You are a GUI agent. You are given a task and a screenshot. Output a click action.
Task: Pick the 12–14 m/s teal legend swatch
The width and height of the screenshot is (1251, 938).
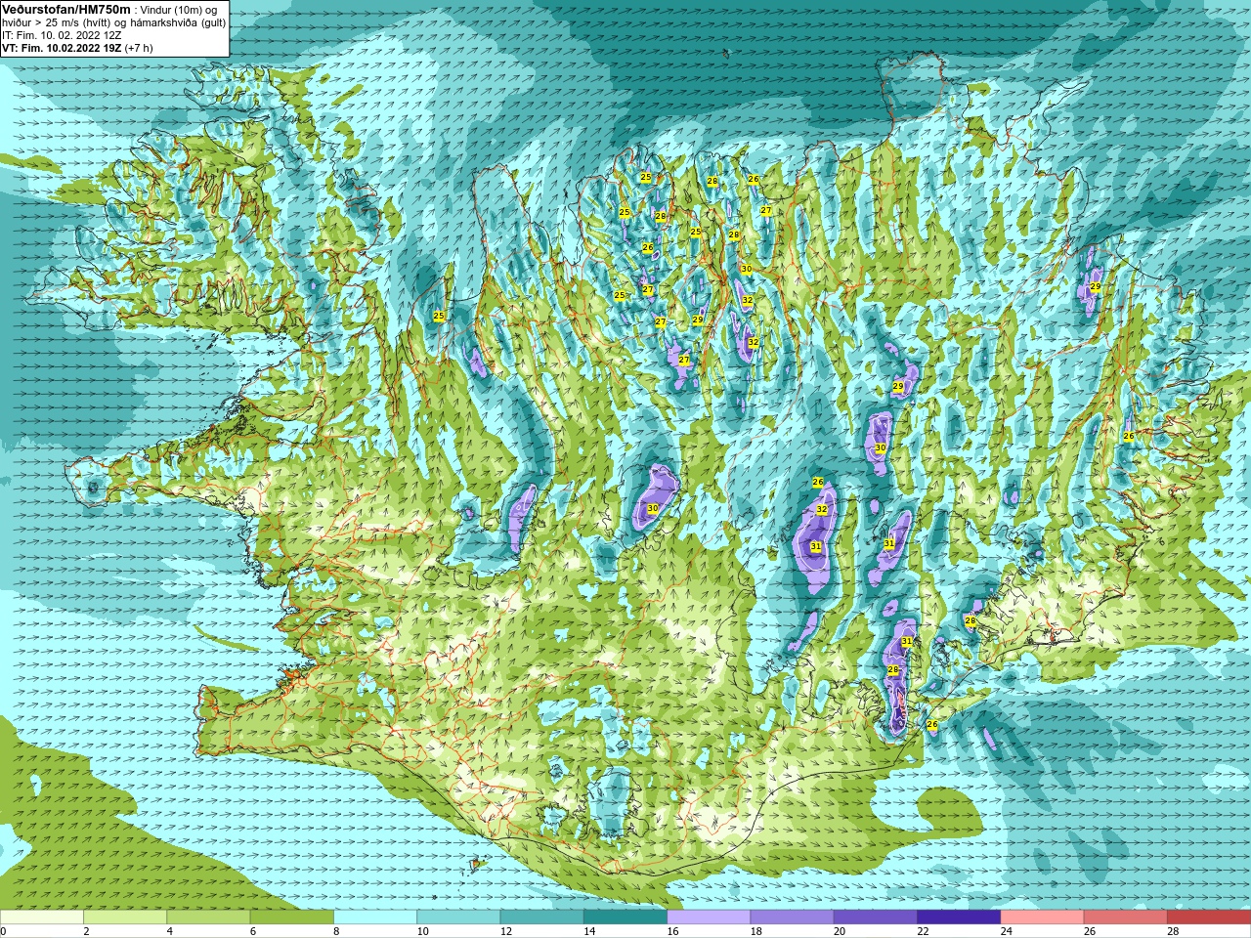click(542, 918)
